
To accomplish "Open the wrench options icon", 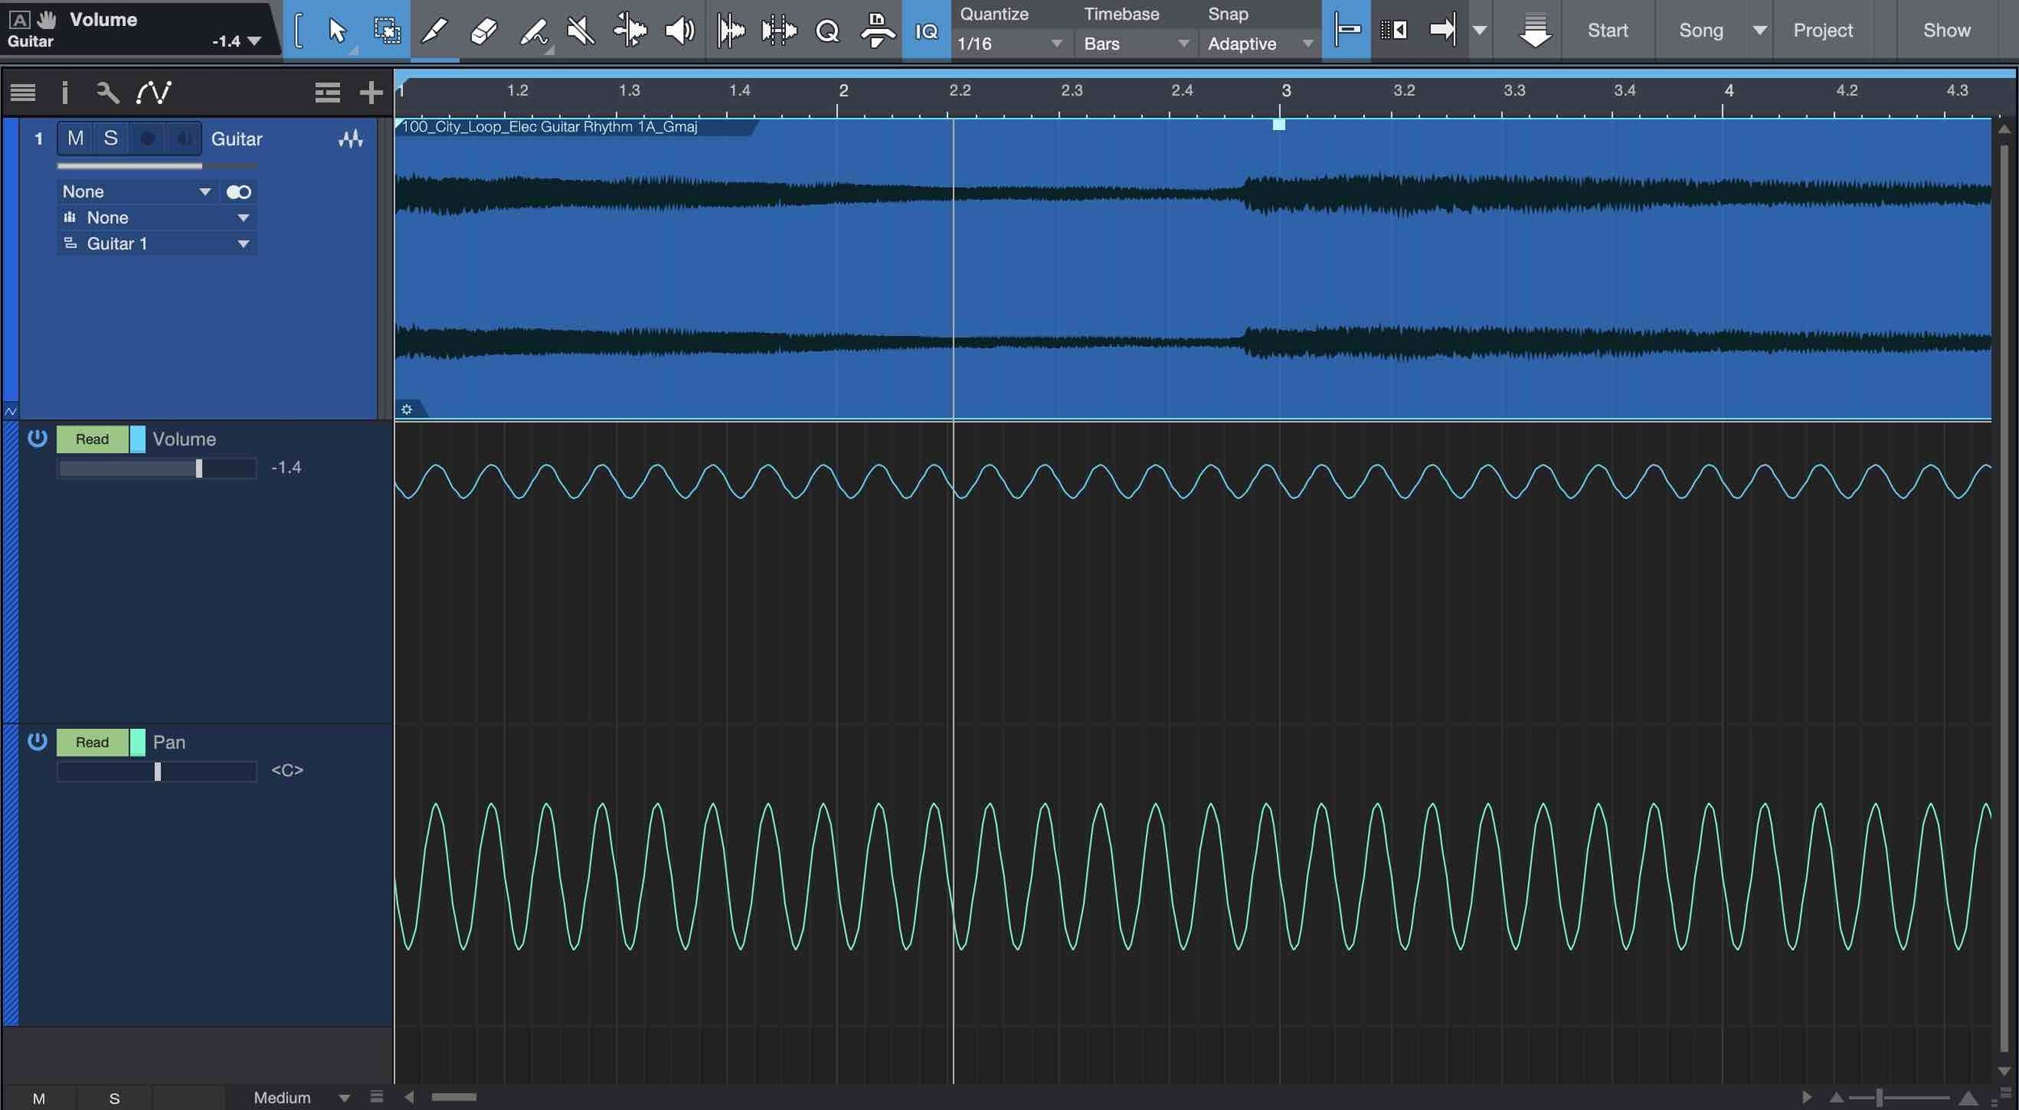I will [x=107, y=93].
